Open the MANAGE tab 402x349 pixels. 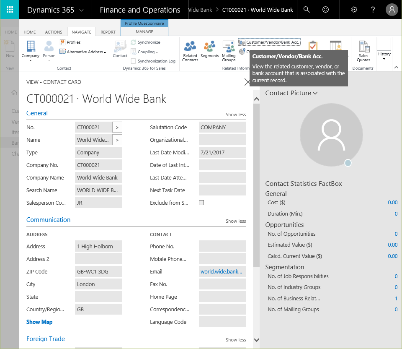tap(144, 31)
